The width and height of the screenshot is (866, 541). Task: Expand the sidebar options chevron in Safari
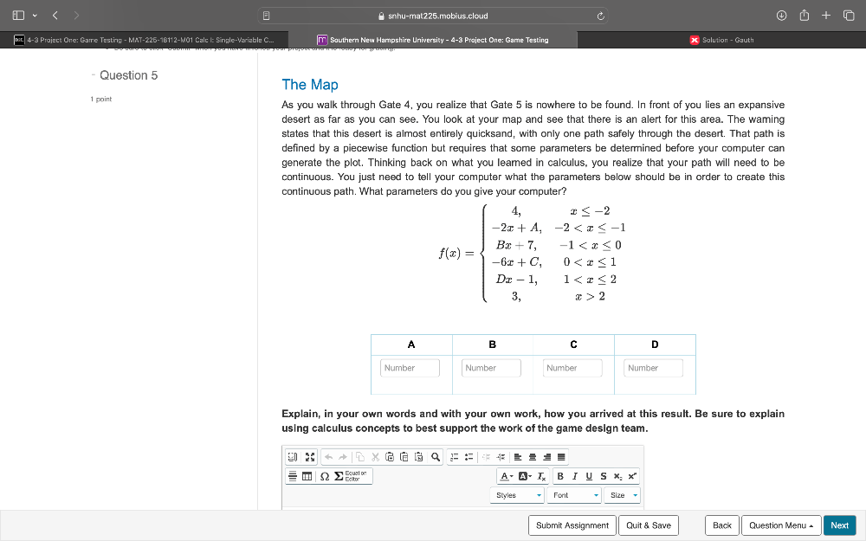tap(35, 16)
